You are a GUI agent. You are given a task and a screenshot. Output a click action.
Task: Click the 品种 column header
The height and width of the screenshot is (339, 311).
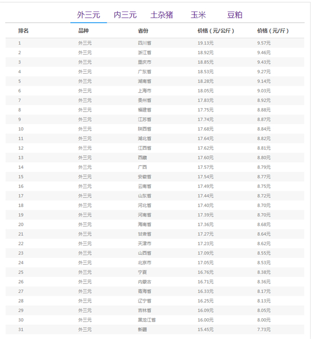(83, 31)
